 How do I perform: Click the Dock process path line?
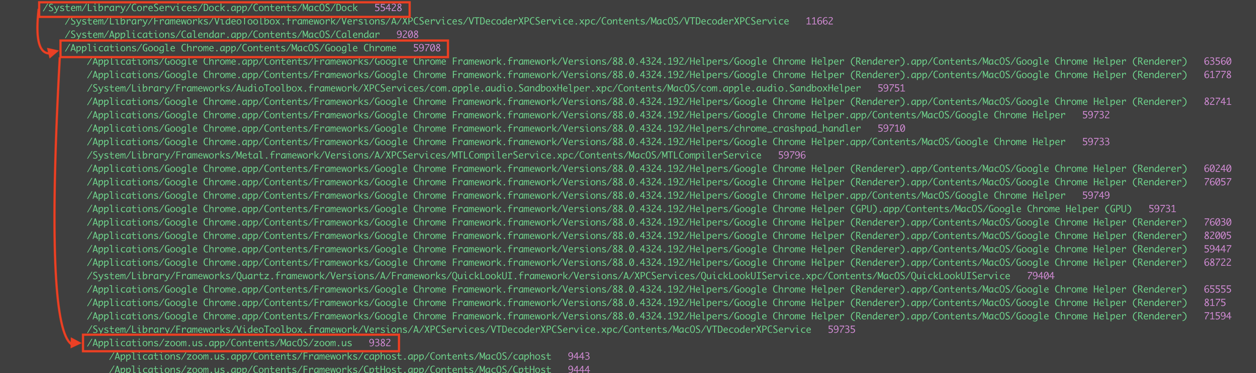200,8
